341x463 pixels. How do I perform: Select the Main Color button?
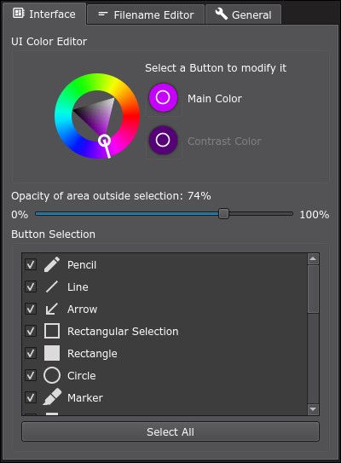tap(163, 98)
